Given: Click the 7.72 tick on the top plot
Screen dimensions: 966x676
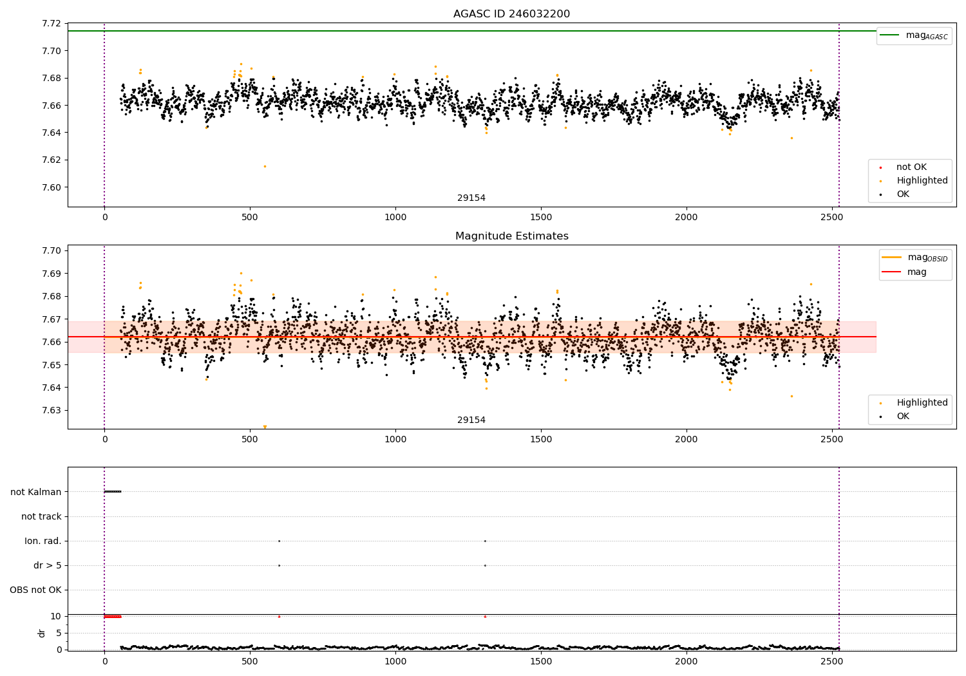Looking at the screenshot, I should (x=51, y=24).
